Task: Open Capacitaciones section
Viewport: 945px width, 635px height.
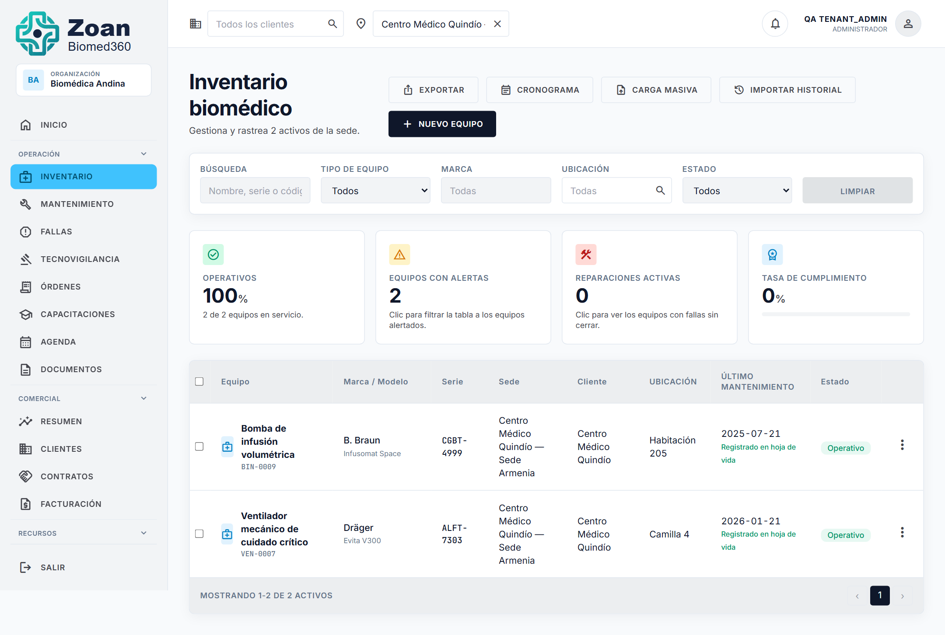Action: click(84, 314)
